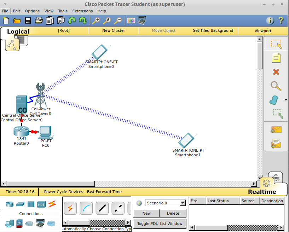Open the Extensions menu
This screenshot has width=289, height=232.
(x=82, y=11)
